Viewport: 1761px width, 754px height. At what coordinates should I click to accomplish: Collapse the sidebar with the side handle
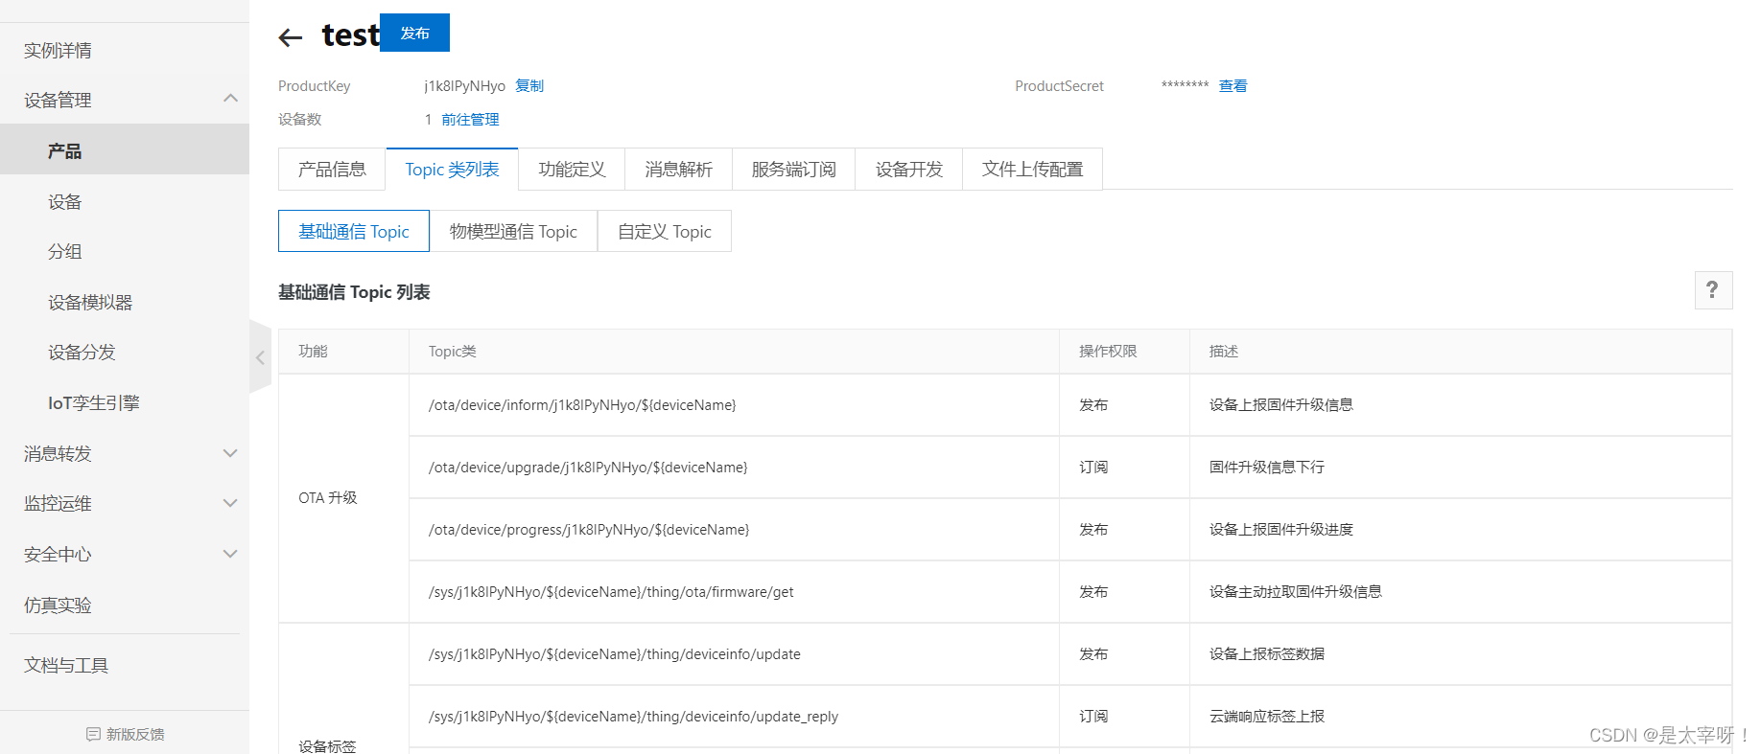[260, 356]
